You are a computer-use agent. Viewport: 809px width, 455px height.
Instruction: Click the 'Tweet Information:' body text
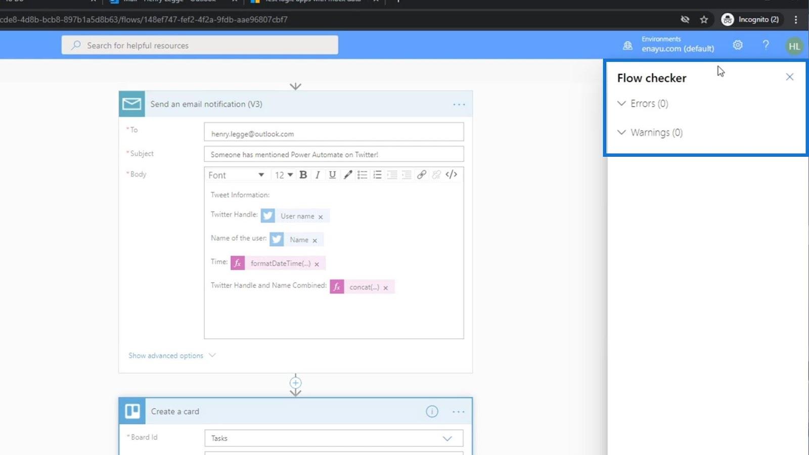pyautogui.click(x=240, y=195)
